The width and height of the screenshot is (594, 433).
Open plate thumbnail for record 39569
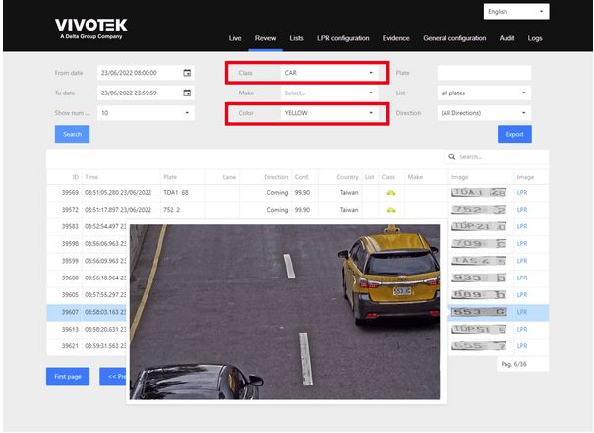click(478, 193)
